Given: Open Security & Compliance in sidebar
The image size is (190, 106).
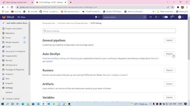Looking at the screenshot, I should click(15, 52).
